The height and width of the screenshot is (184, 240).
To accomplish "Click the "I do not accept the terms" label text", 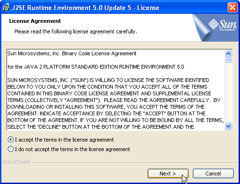I will click(x=72, y=149).
